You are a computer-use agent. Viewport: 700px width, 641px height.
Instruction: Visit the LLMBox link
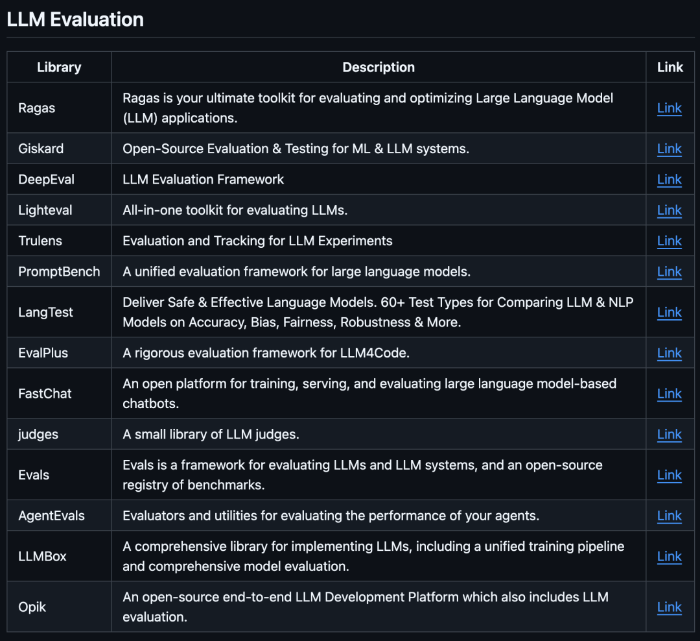click(669, 557)
